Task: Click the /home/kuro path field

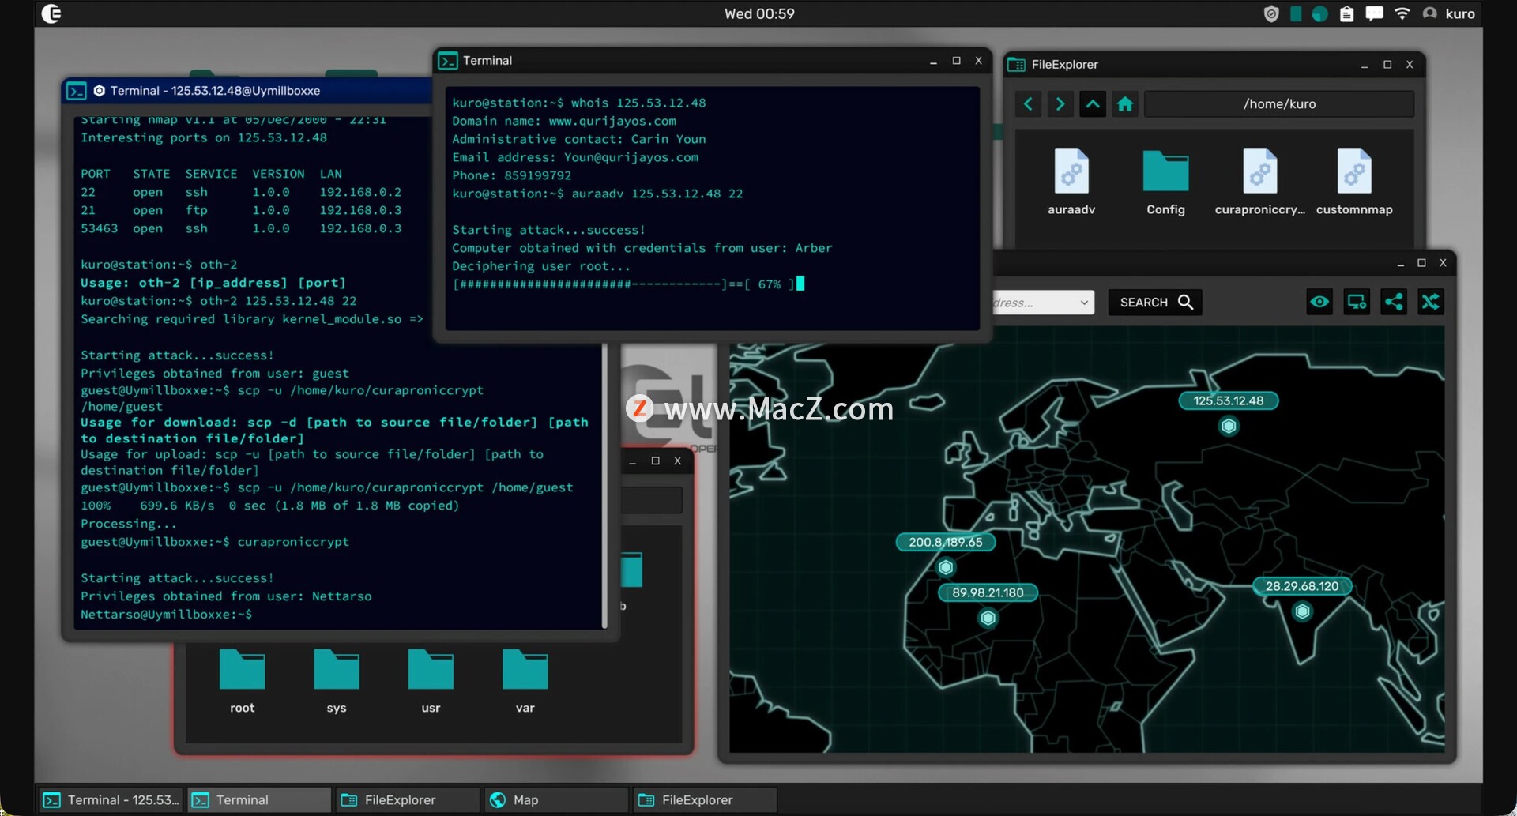Action: [x=1278, y=104]
